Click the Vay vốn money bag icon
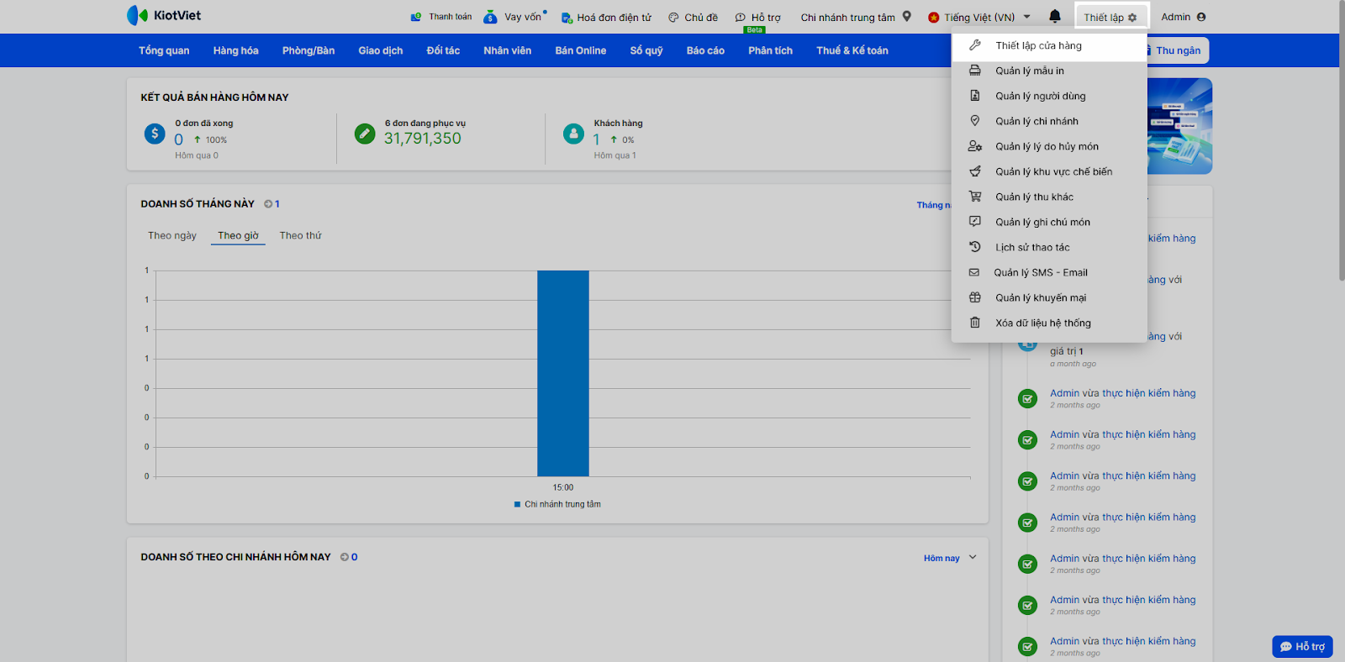Image resolution: width=1345 pixels, height=662 pixels. (x=490, y=17)
